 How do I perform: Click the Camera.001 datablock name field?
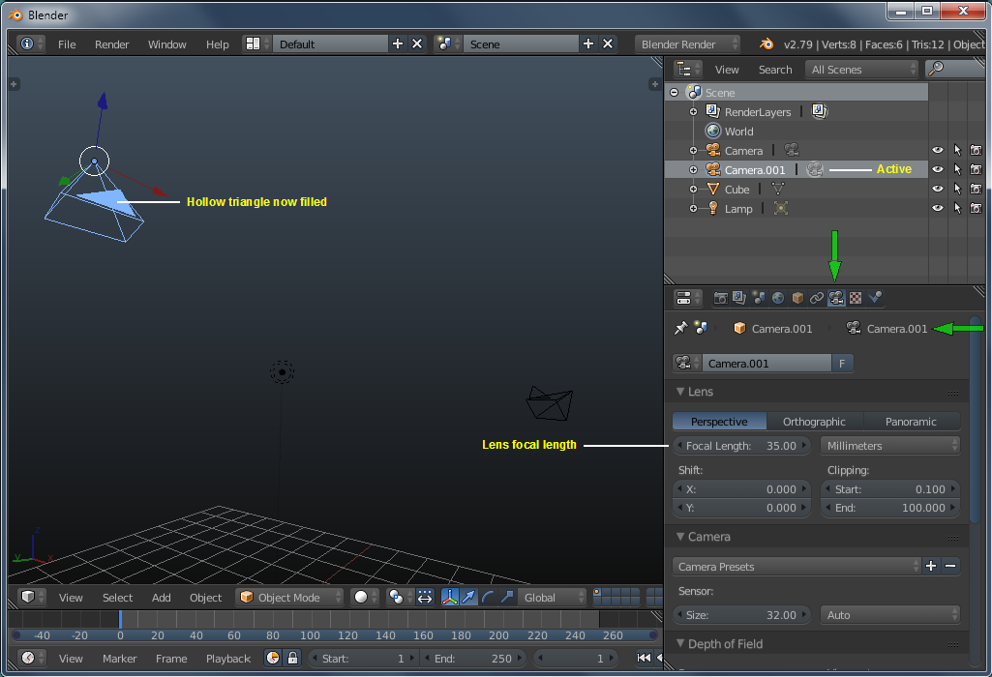tap(767, 363)
